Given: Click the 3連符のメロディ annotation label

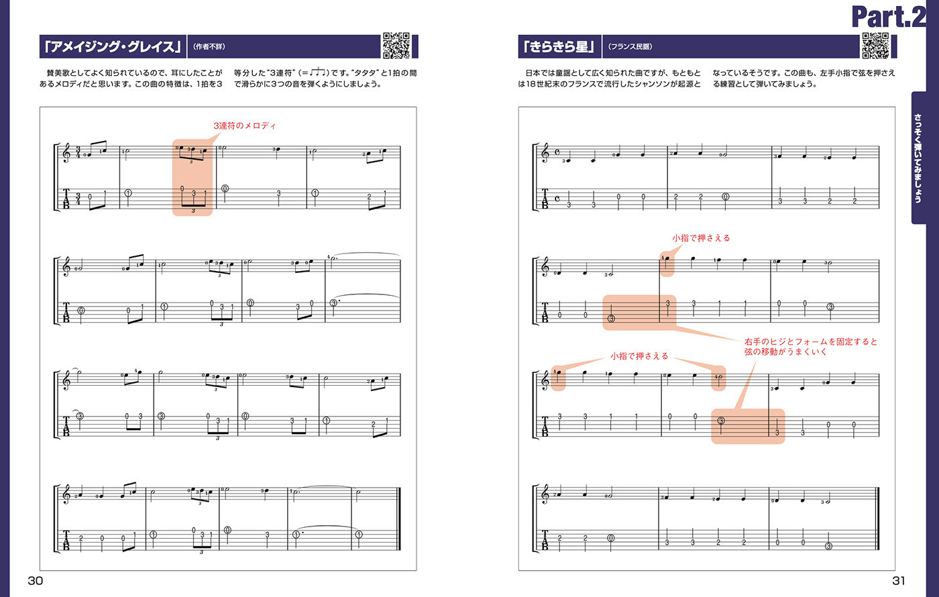Looking at the screenshot, I should (x=245, y=125).
